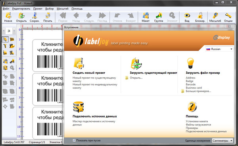Save using the Сохран. toolbar icon

click(35, 17)
